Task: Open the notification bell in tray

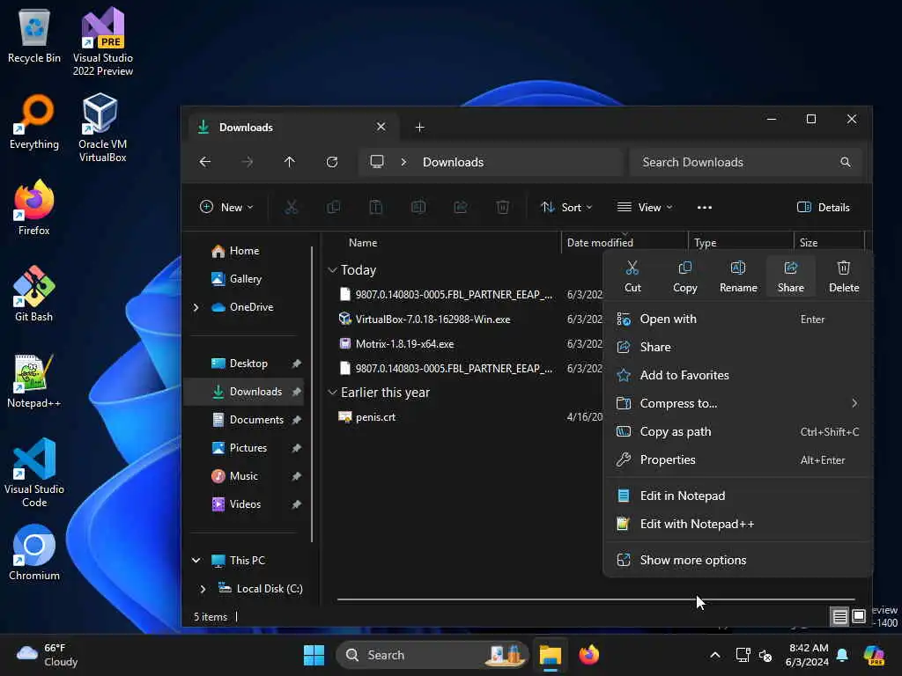Action: tap(842, 655)
